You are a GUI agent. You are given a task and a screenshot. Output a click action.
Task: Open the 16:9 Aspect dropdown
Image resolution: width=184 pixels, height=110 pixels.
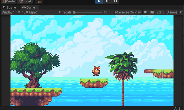tap(41, 12)
